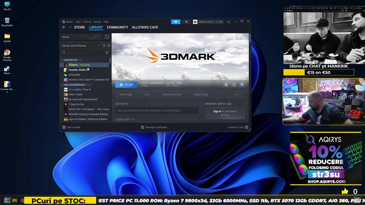
Task: Open This PC desktop icon
Action: point(7,6)
